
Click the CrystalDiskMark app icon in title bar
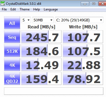2,3
